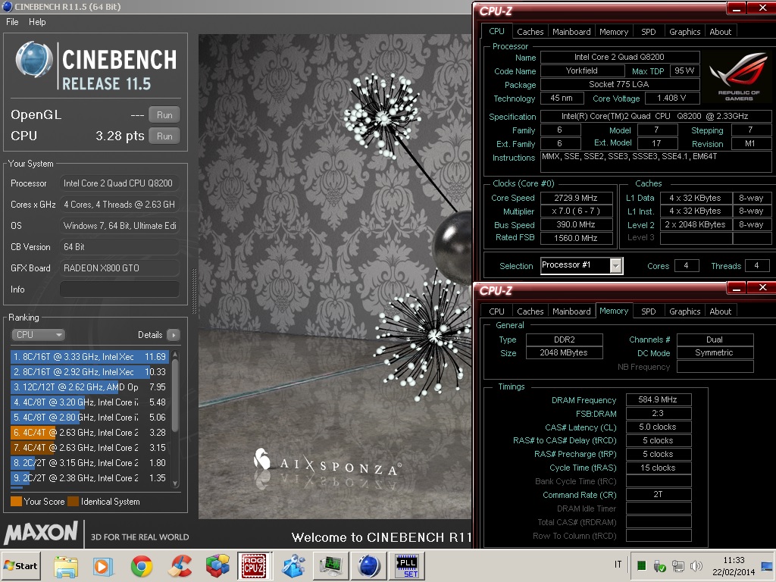Screen dimensions: 776x582
Task: Click the Details arrow button
Action: coord(174,335)
